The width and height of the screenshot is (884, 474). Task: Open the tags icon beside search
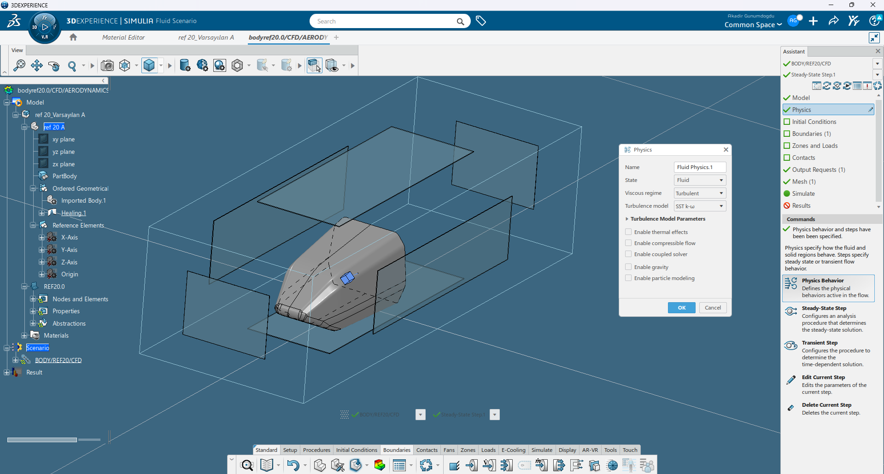[x=481, y=21]
